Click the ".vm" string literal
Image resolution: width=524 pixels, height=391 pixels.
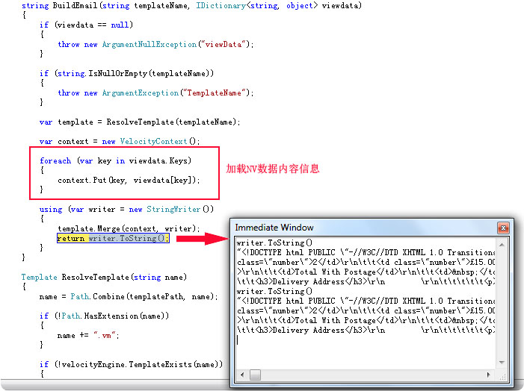pyautogui.click(x=104, y=335)
